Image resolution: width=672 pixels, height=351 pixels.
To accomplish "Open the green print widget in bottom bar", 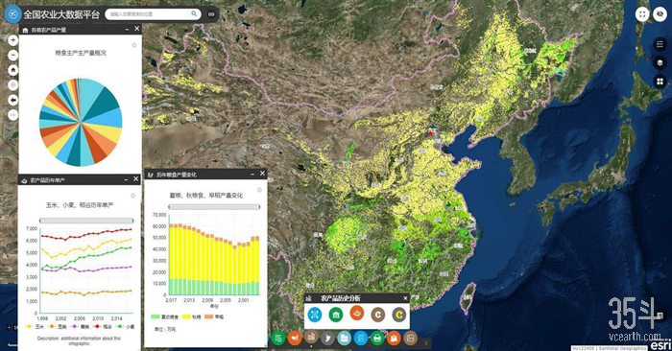I will 377,339.
